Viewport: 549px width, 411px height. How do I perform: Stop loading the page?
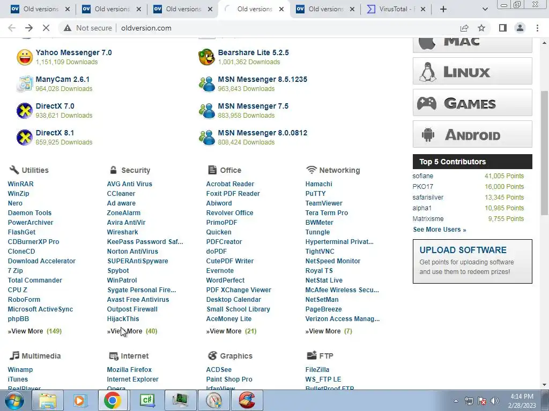point(46,28)
